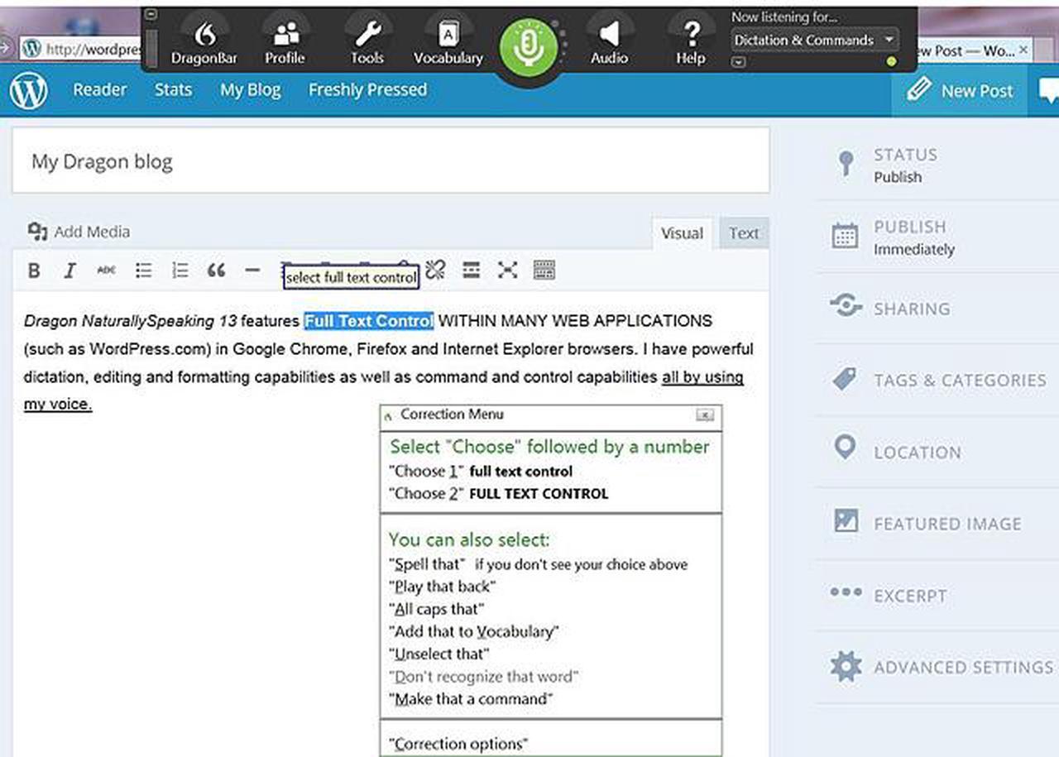Click the Add Media button
Image resolution: width=1059 pixels, height=757 pixels.
click(79, 232)
